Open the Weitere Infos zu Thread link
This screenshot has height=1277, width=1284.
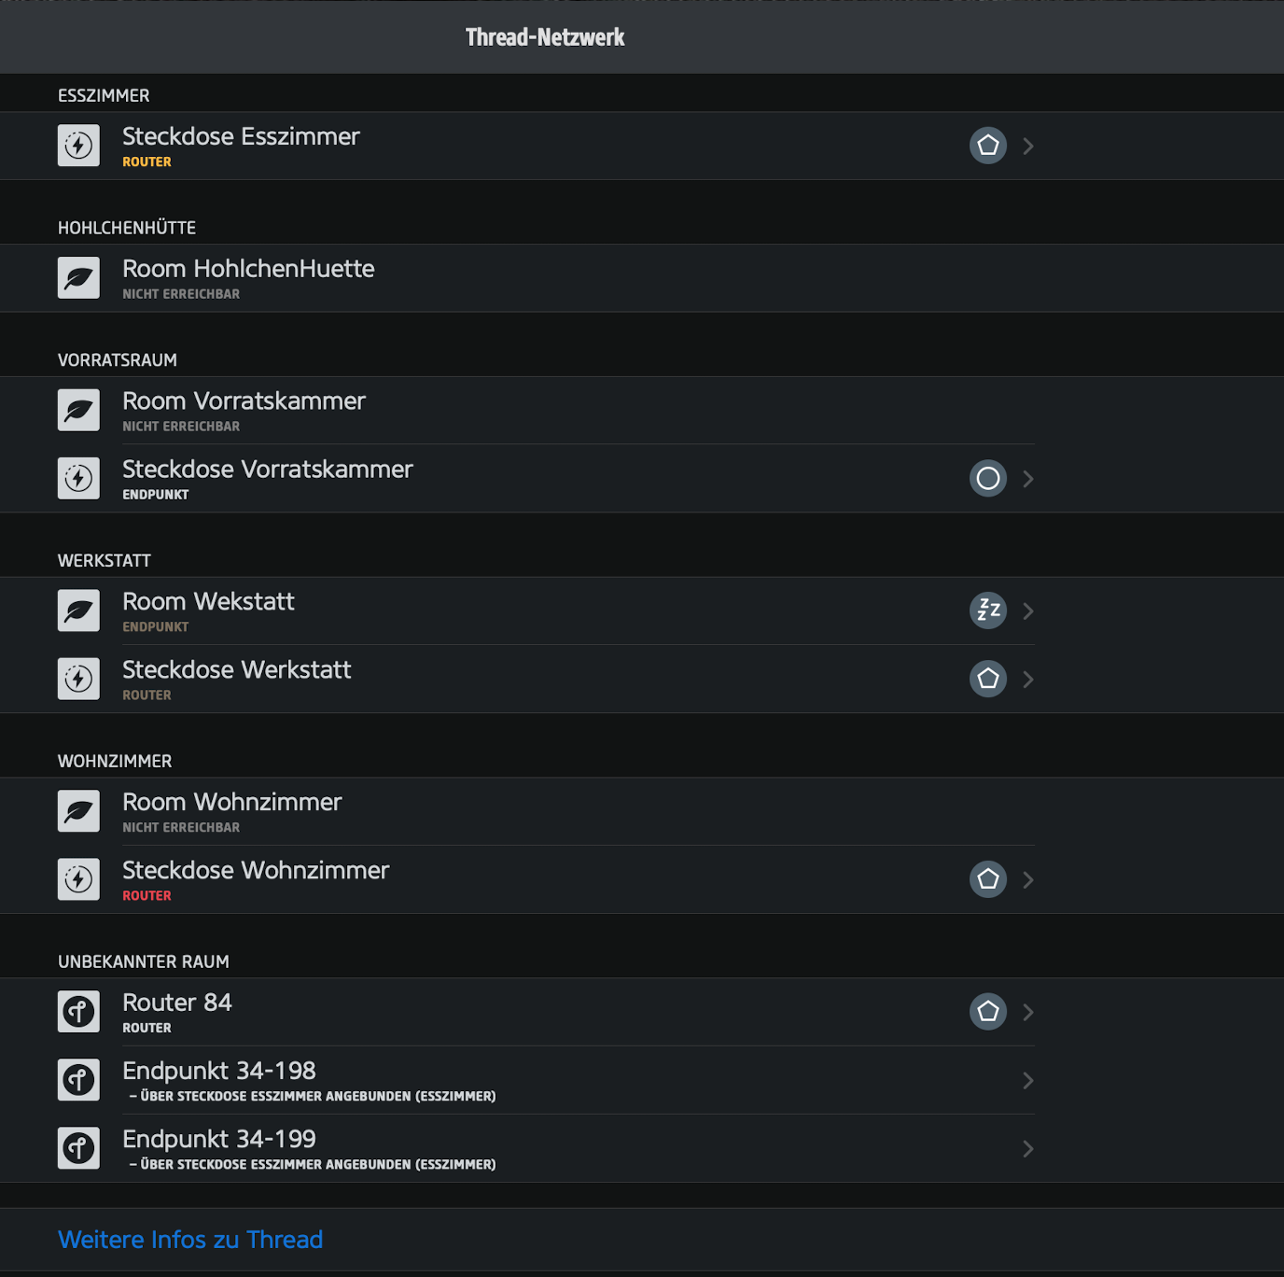[190, 1240]
